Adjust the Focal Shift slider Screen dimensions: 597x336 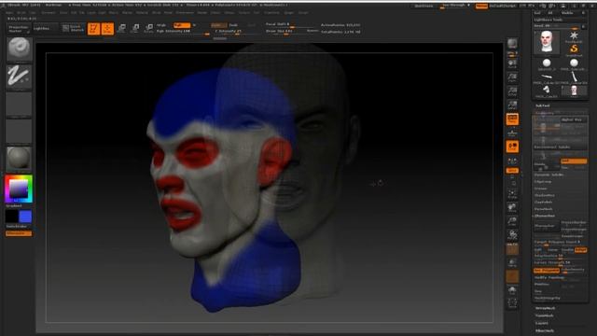point(291,25)
